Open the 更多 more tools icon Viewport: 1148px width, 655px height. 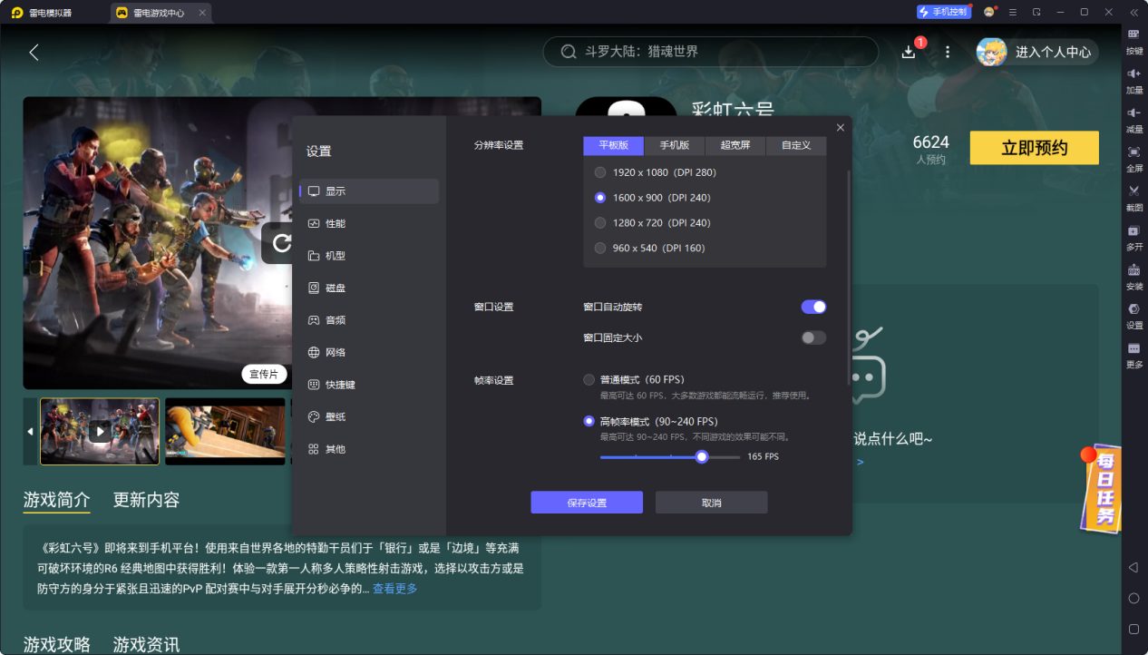1133,354
